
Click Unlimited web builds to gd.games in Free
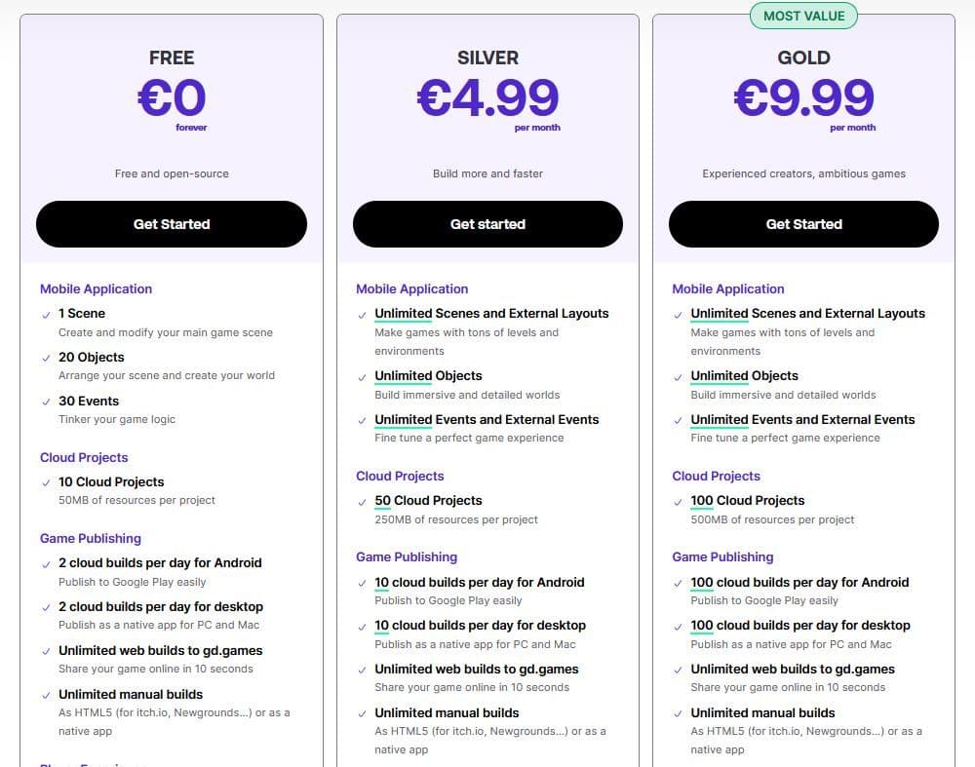point(160,650)
